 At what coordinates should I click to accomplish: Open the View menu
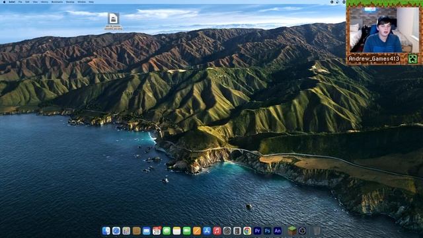pyautogui.click(x=35, y=2)
